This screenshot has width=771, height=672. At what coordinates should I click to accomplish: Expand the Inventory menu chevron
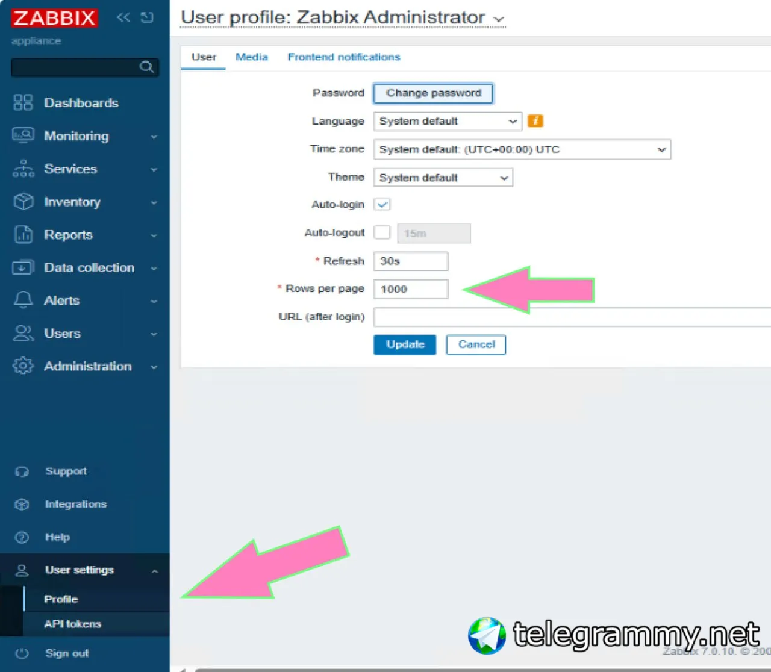(x=154, y=202)
